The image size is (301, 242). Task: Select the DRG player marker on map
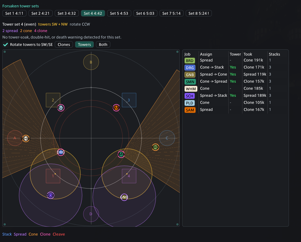(x=61, y=152)
